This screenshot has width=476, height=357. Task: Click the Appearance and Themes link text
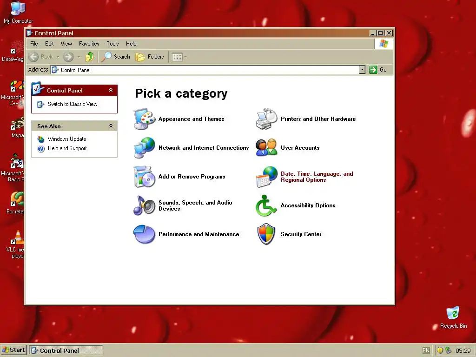pyautogui.click(x=191, y=119)
